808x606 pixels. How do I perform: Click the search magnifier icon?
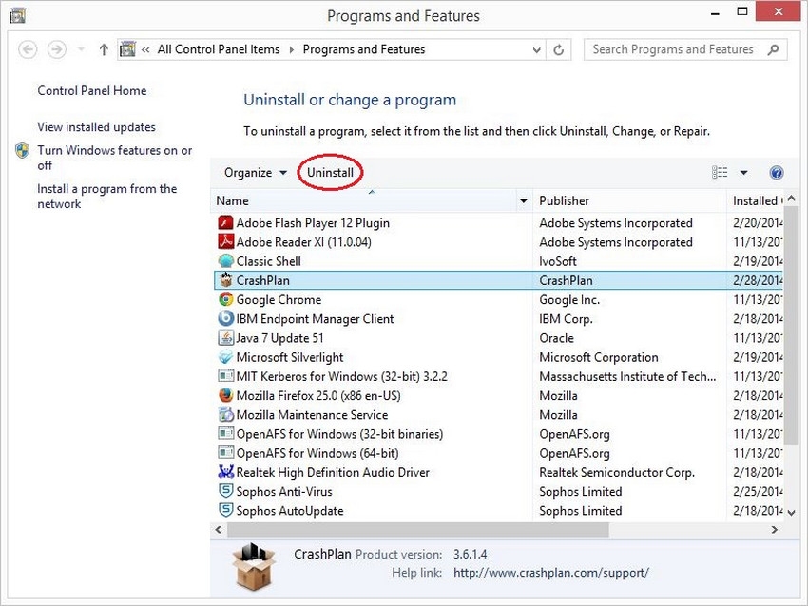(x=773, y=50)
